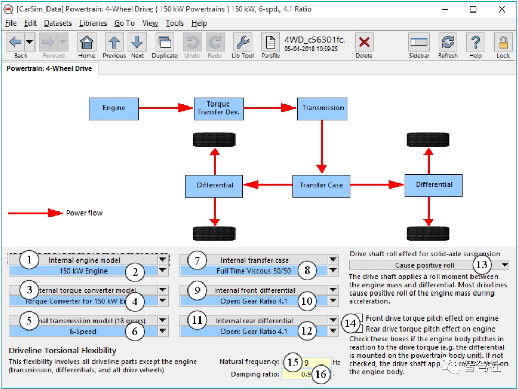Expand the Internal front differential dropdown
This screenshot has height=389, width=518.
tap(333, 290)
